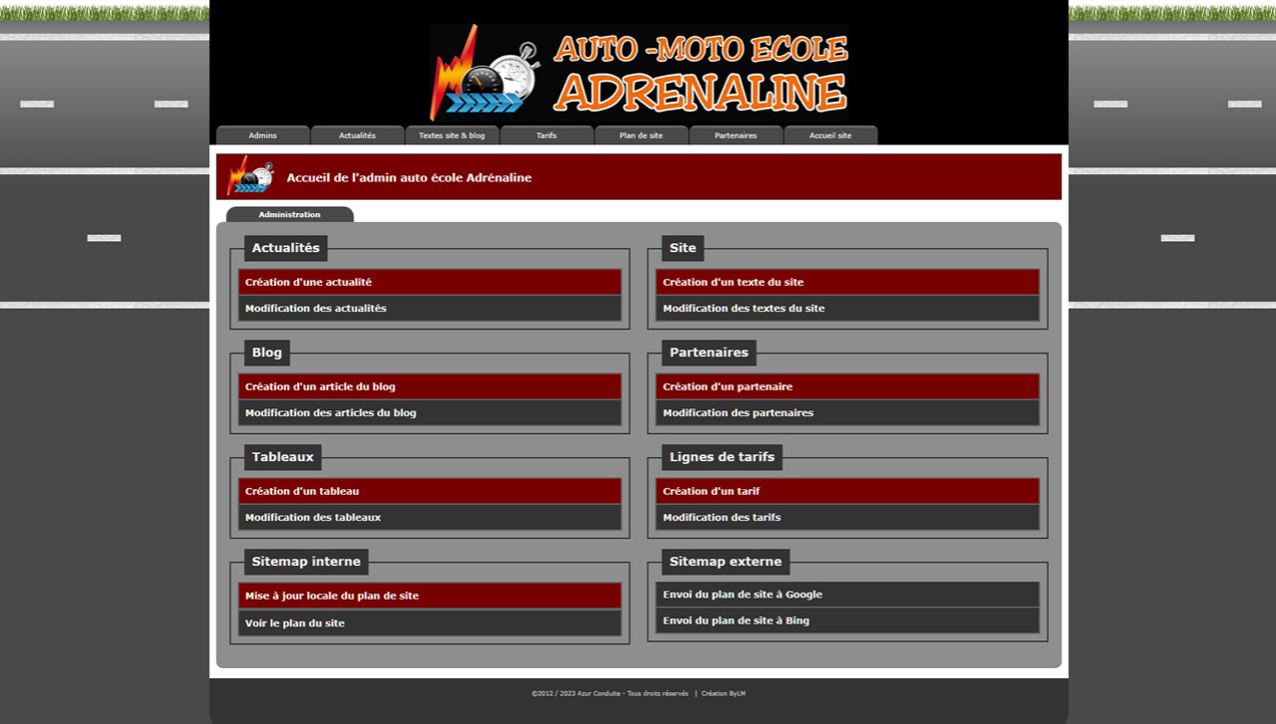Open the Plan de site tab

click(x=641, y=135)
